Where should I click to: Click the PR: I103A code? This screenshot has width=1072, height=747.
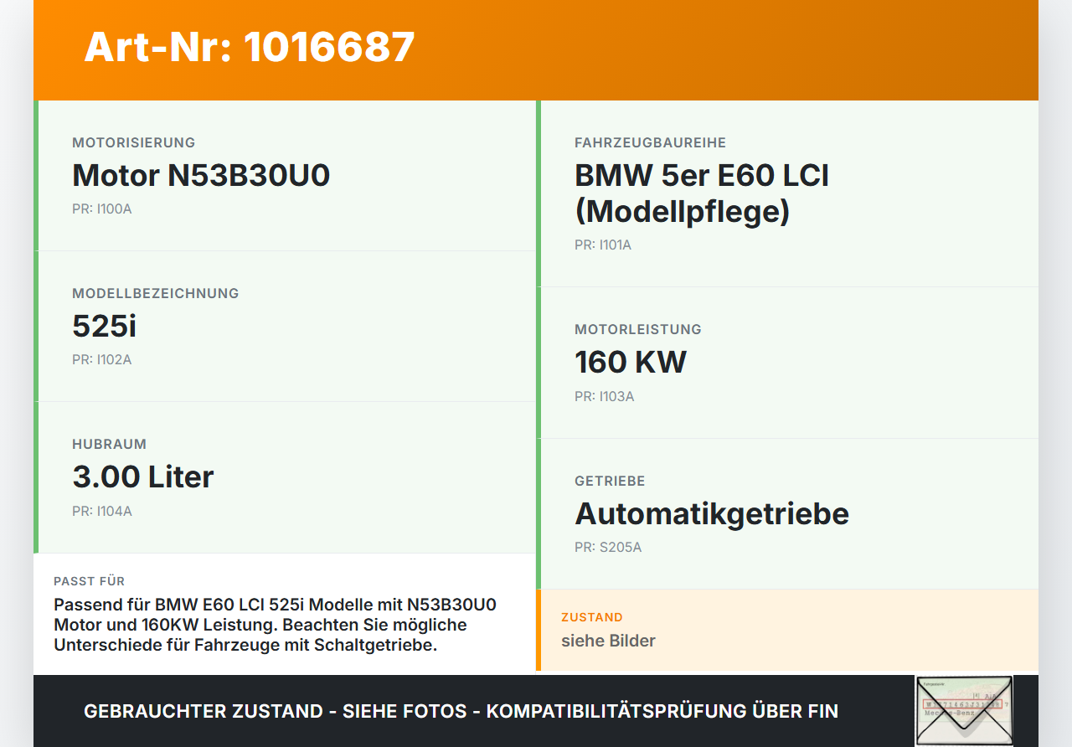click(x=605, y=397)
